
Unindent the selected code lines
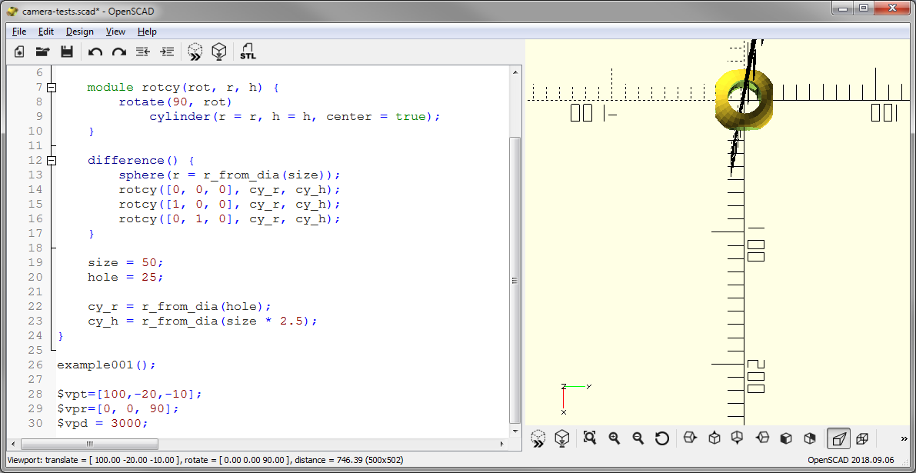click(x=142, y=52)
